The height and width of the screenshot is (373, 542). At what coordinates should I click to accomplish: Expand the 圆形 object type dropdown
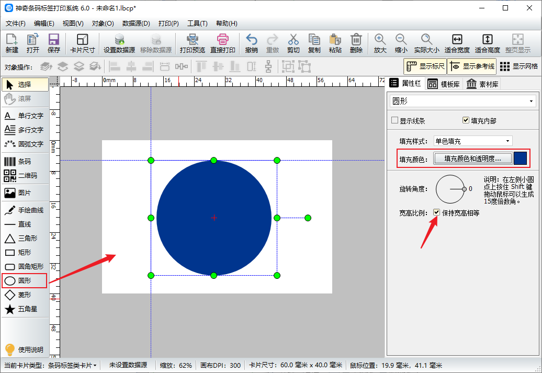point(464,101)
